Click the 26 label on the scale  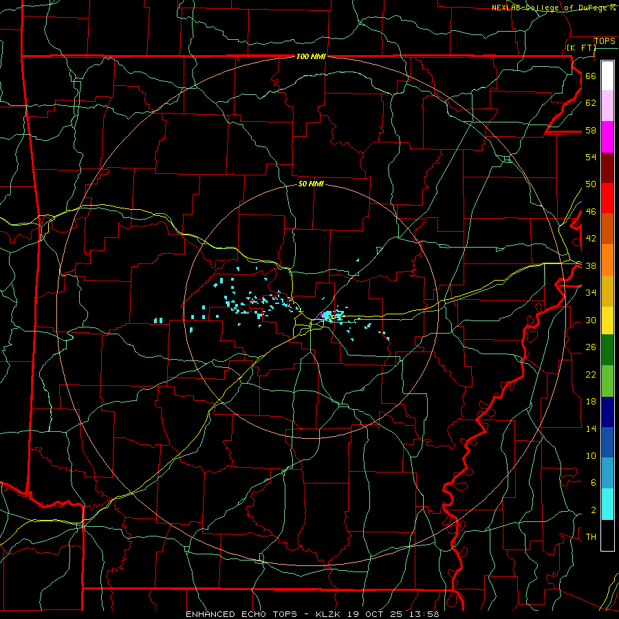pyautogui.click(x=591, y=347)
